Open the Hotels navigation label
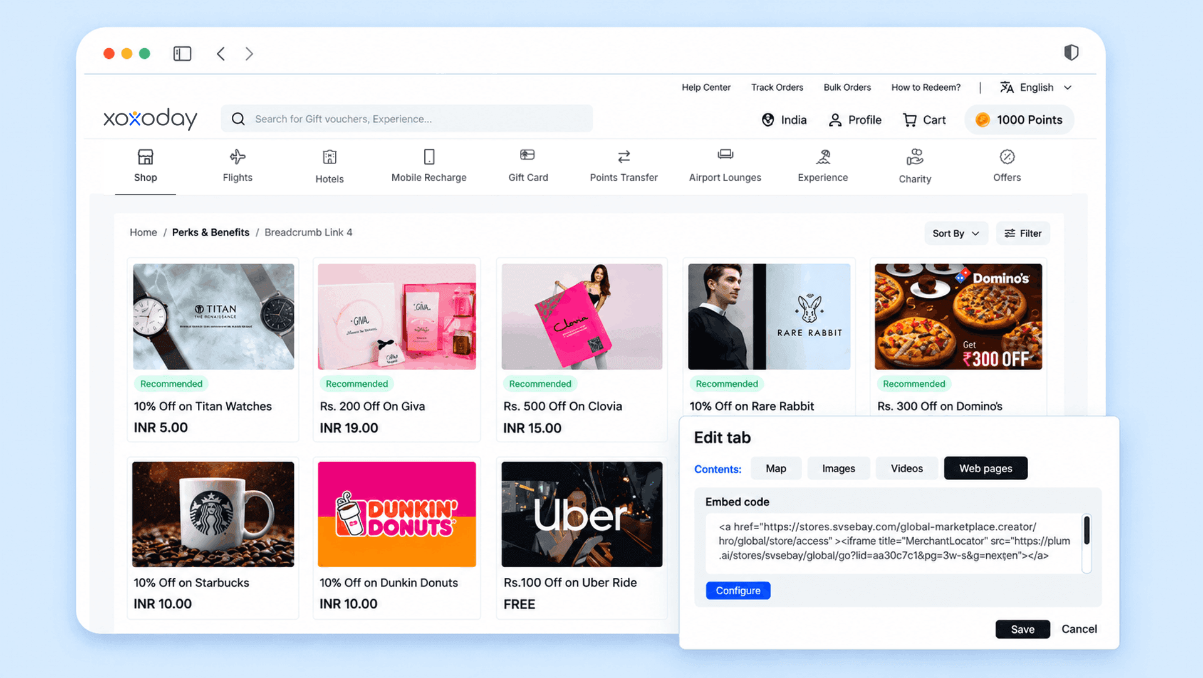 click(330, 179)
